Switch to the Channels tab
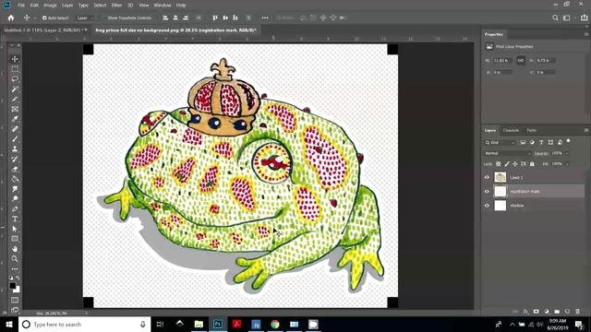The image size is (591, 332). point(511,130)
